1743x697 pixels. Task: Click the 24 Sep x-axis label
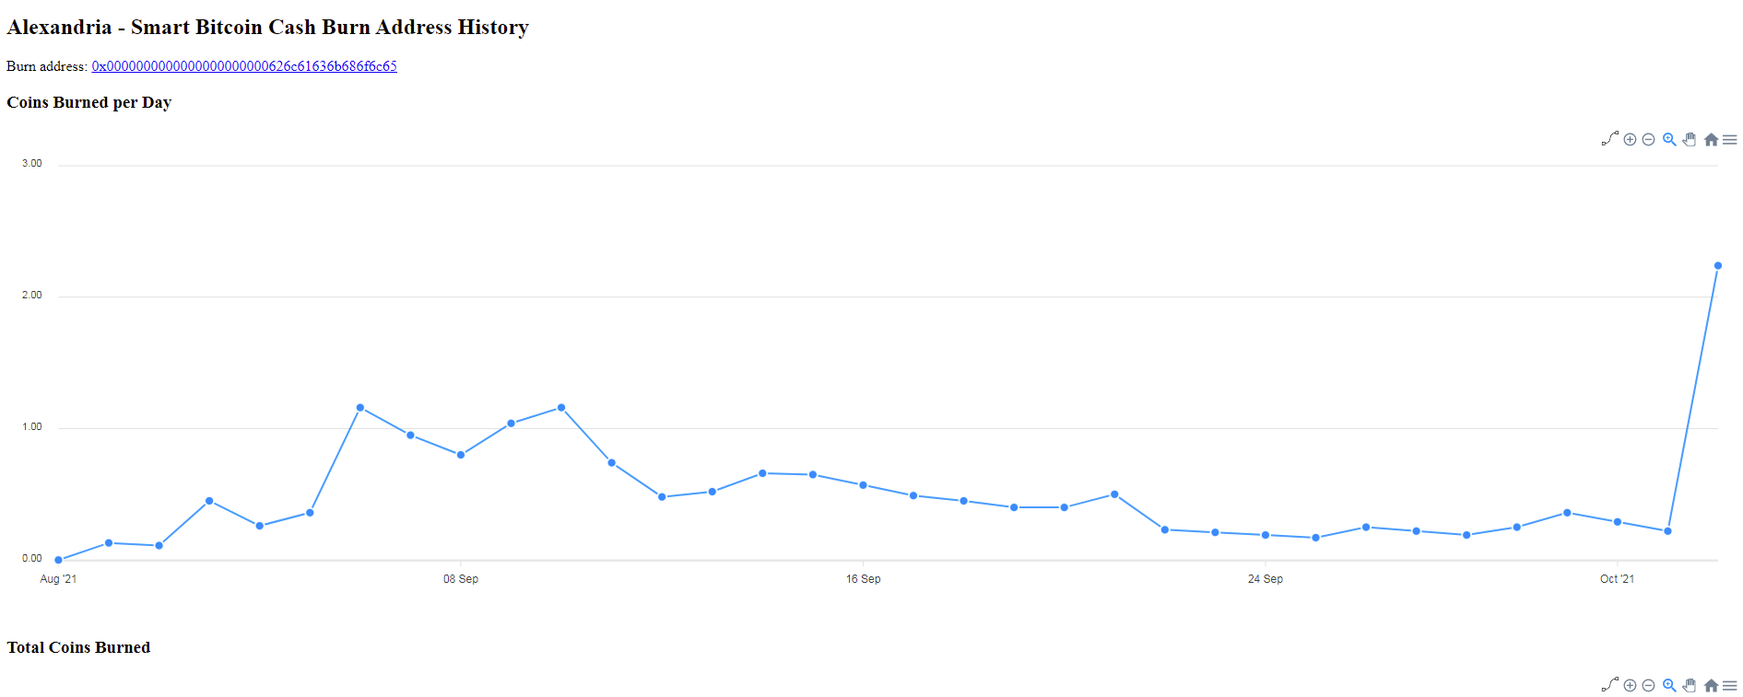1266,579
